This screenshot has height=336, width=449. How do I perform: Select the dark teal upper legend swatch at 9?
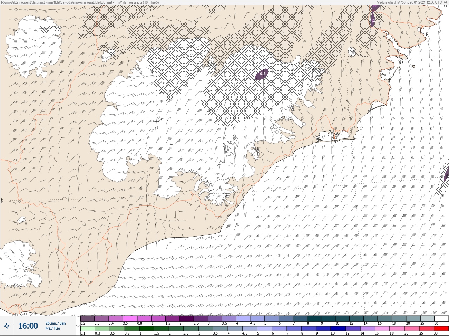coord(328,318)
